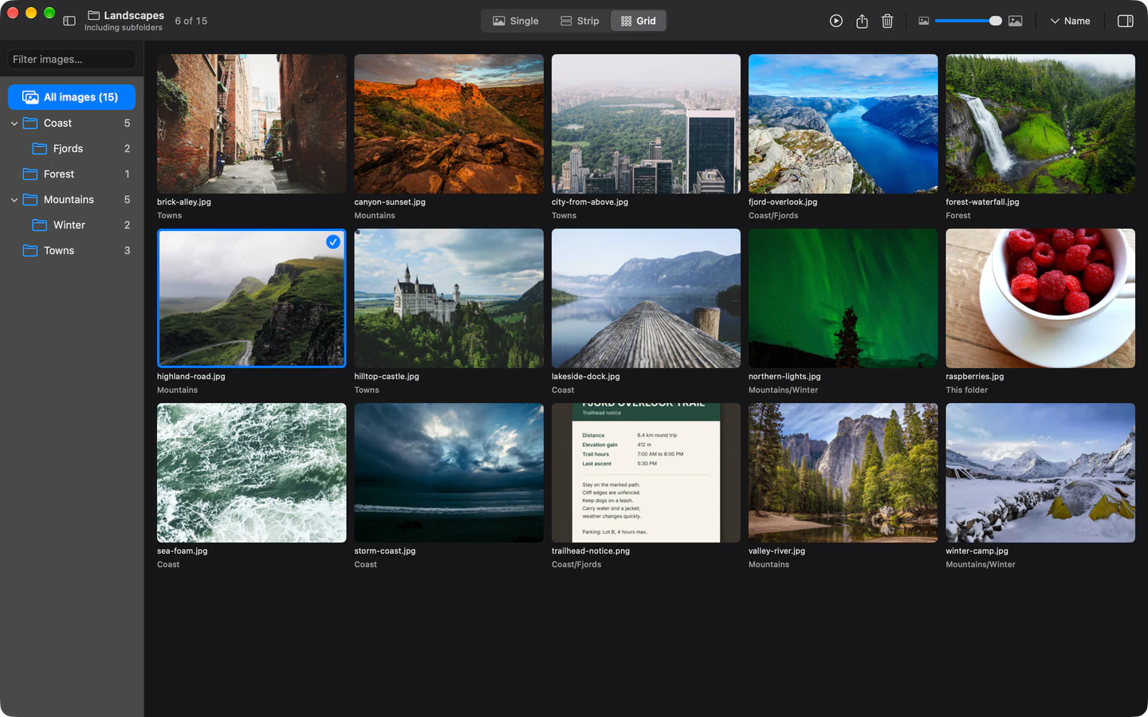Viewport: 1148px width, 717px height.
Task: Select the canyon-sunset.jpg thumbnail
Action: [449, 123]
